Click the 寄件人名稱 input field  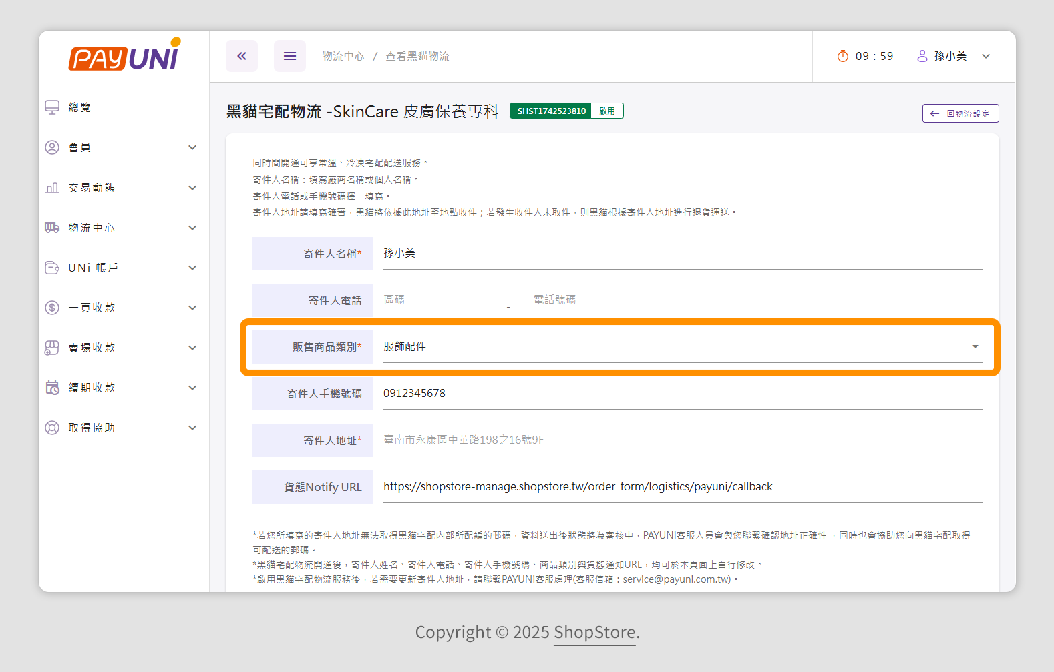tap(683, 254)
